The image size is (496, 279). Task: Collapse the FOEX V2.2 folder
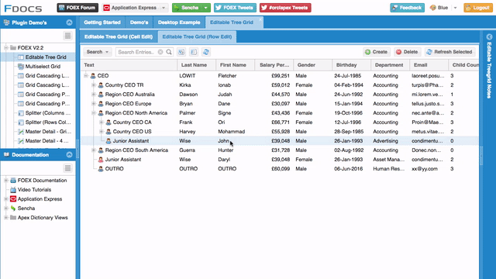pos(6,48)
